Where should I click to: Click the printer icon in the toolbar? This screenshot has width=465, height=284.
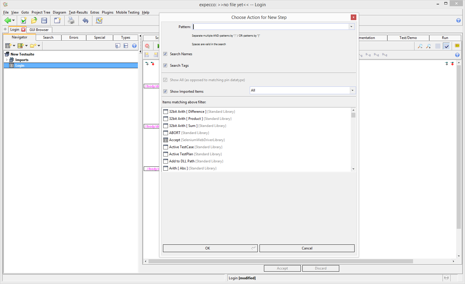point(71,20)
